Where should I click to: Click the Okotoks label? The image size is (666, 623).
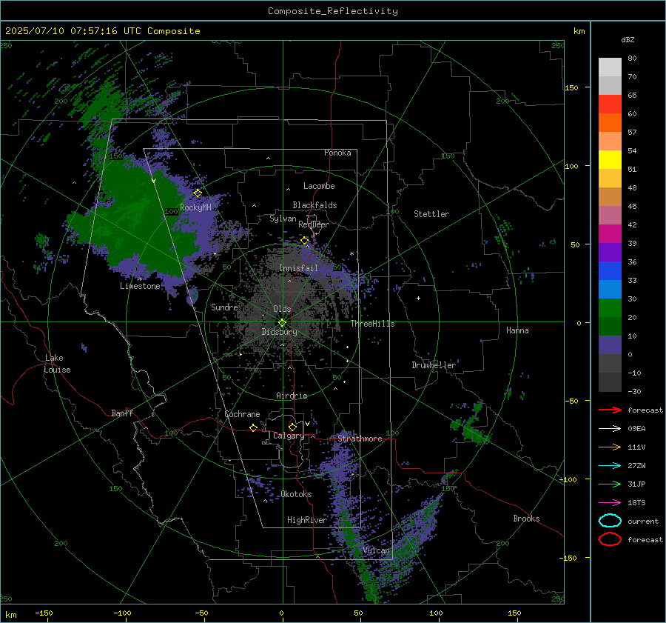[296, 494]
